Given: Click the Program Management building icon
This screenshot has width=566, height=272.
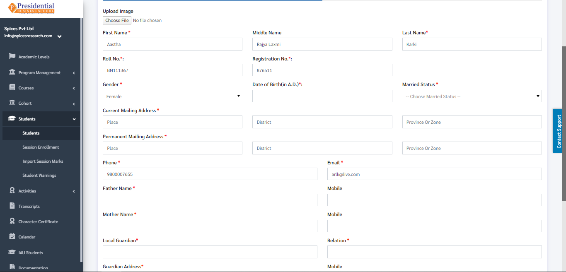Looking at the screenshot, I should 12,72.
